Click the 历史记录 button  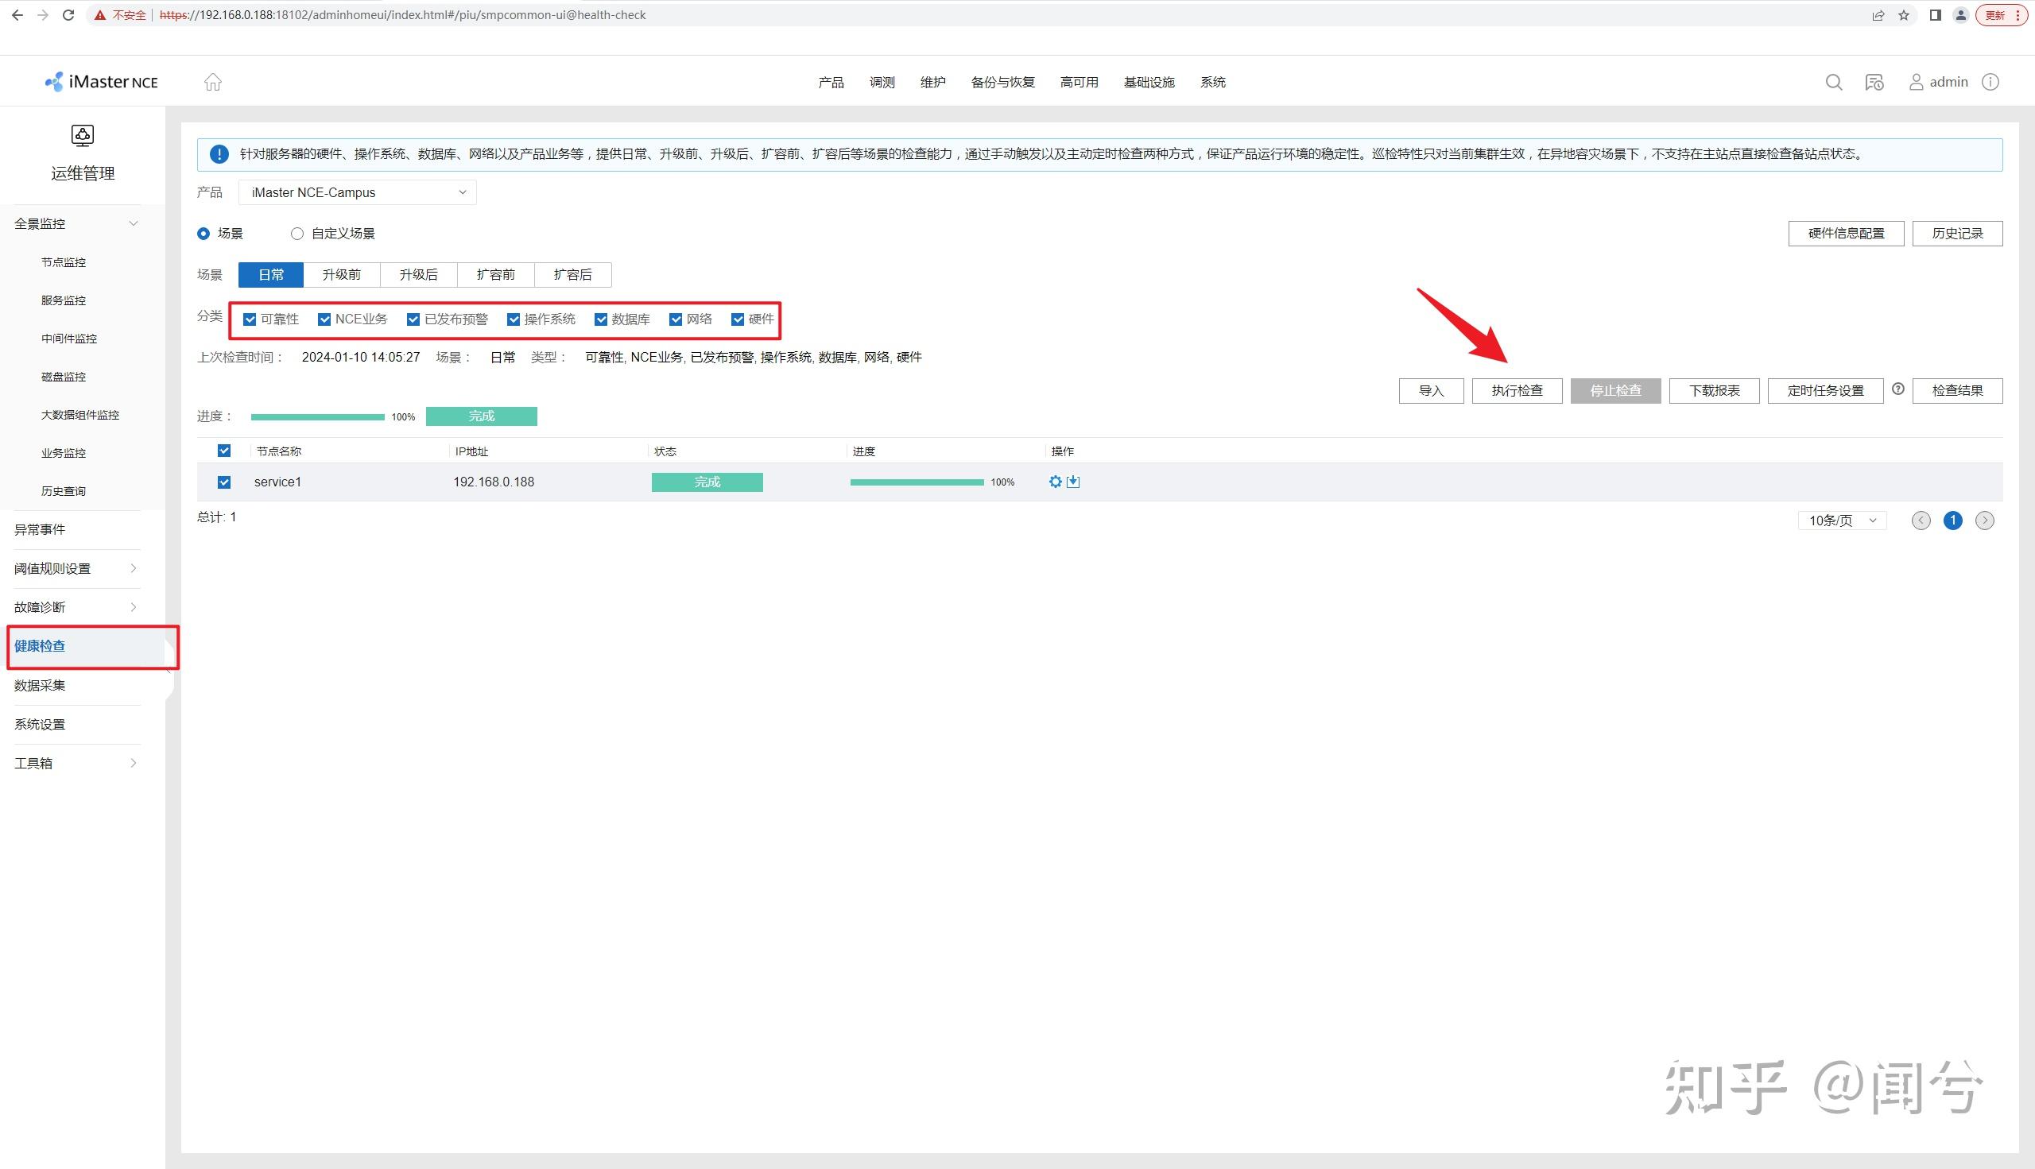click(1956, 234)
